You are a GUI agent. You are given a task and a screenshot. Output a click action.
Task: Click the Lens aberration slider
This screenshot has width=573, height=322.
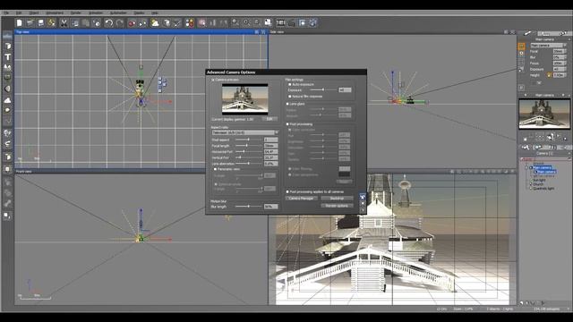coord(249,164)
